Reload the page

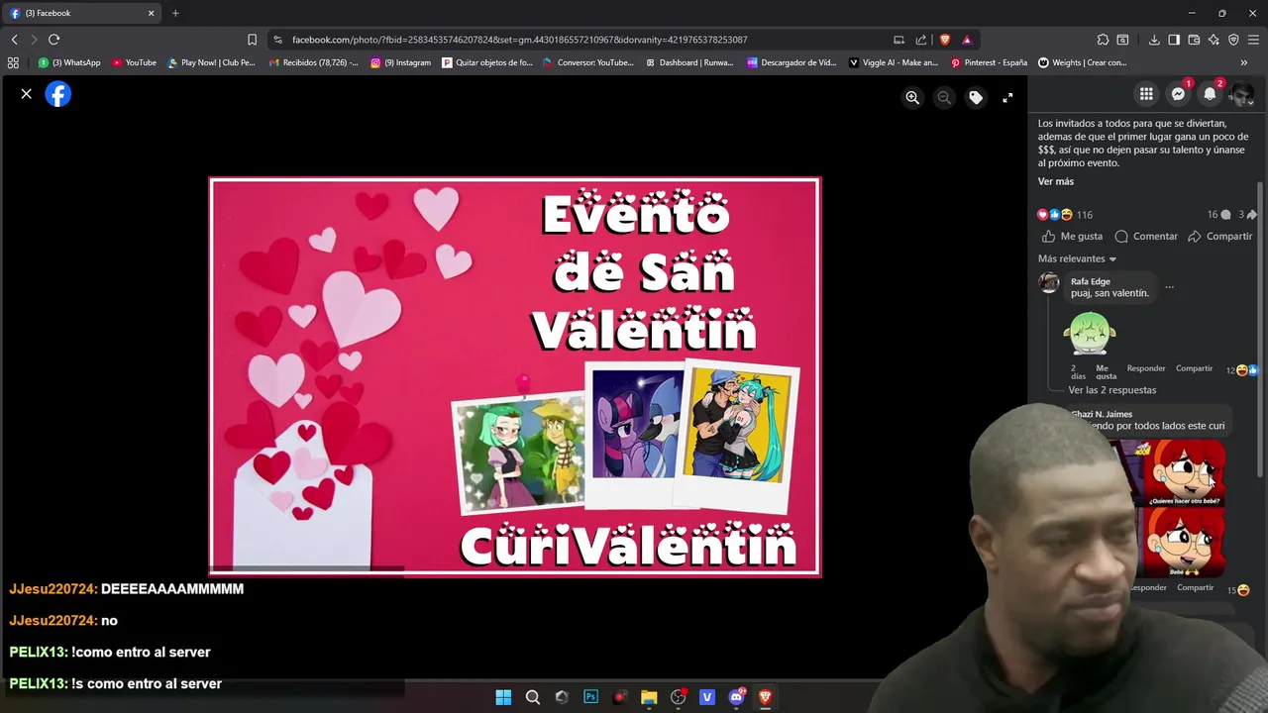53,40
